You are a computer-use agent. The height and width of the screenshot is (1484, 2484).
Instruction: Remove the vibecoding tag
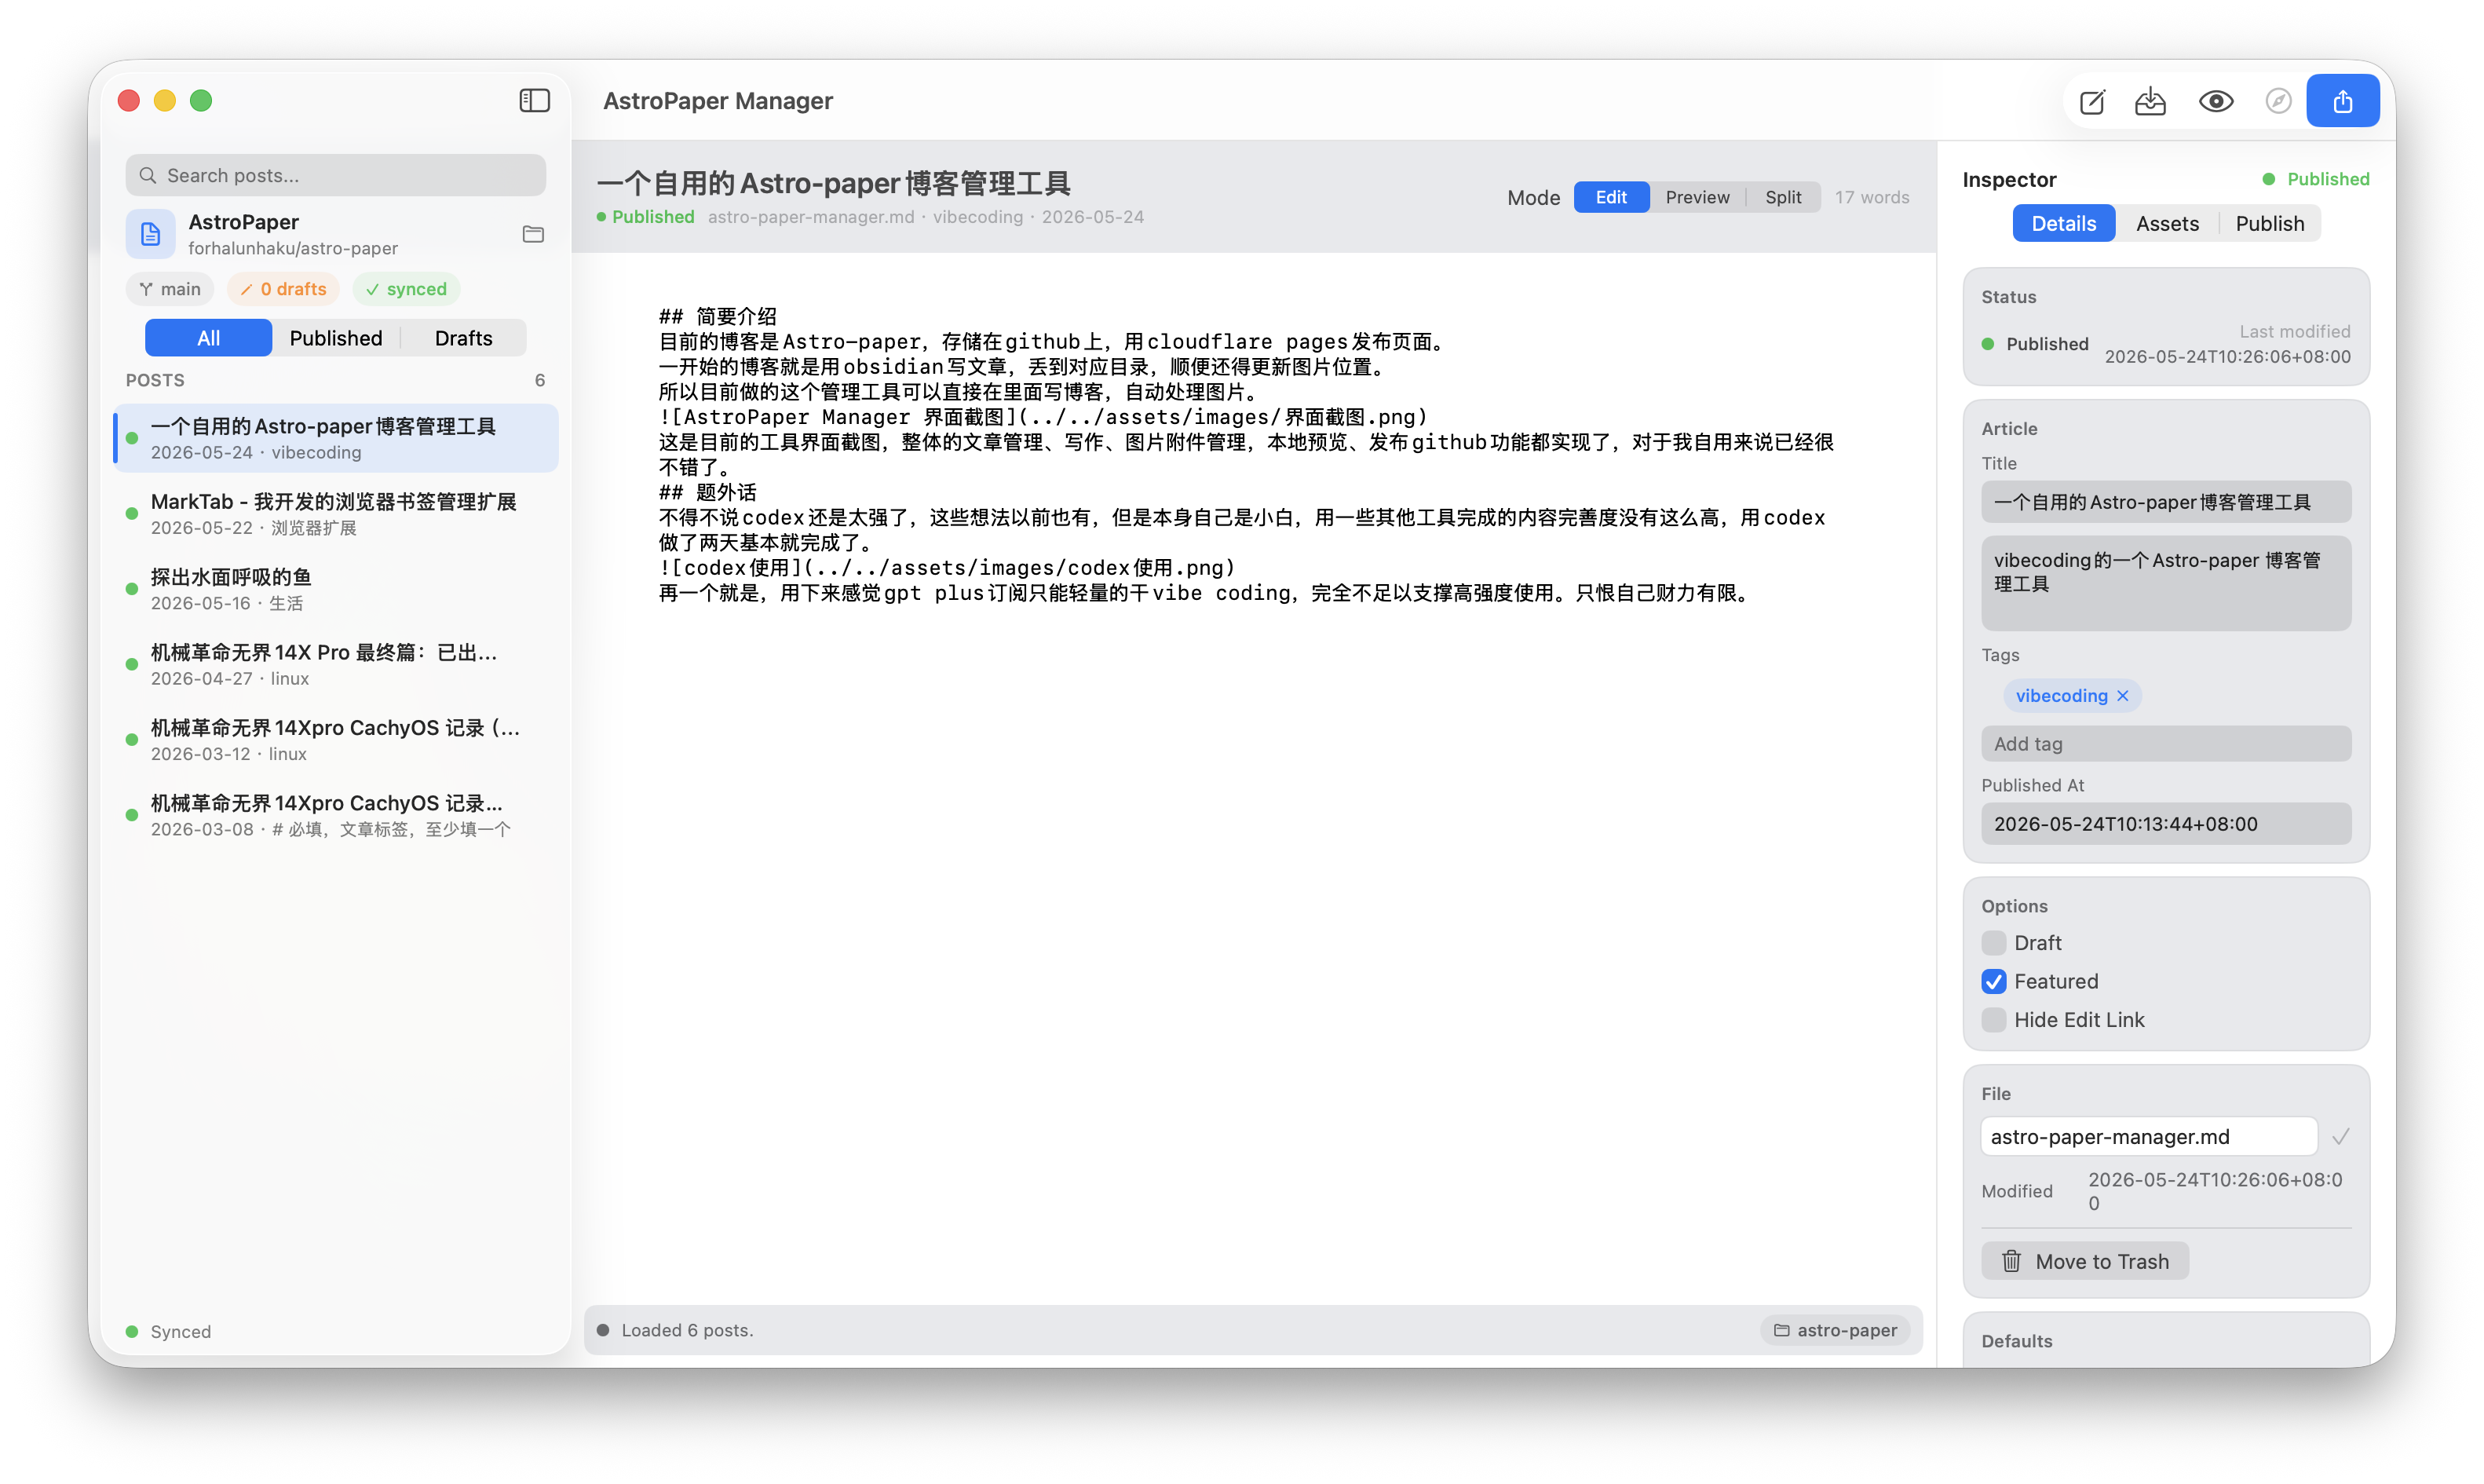(2122, 696)
